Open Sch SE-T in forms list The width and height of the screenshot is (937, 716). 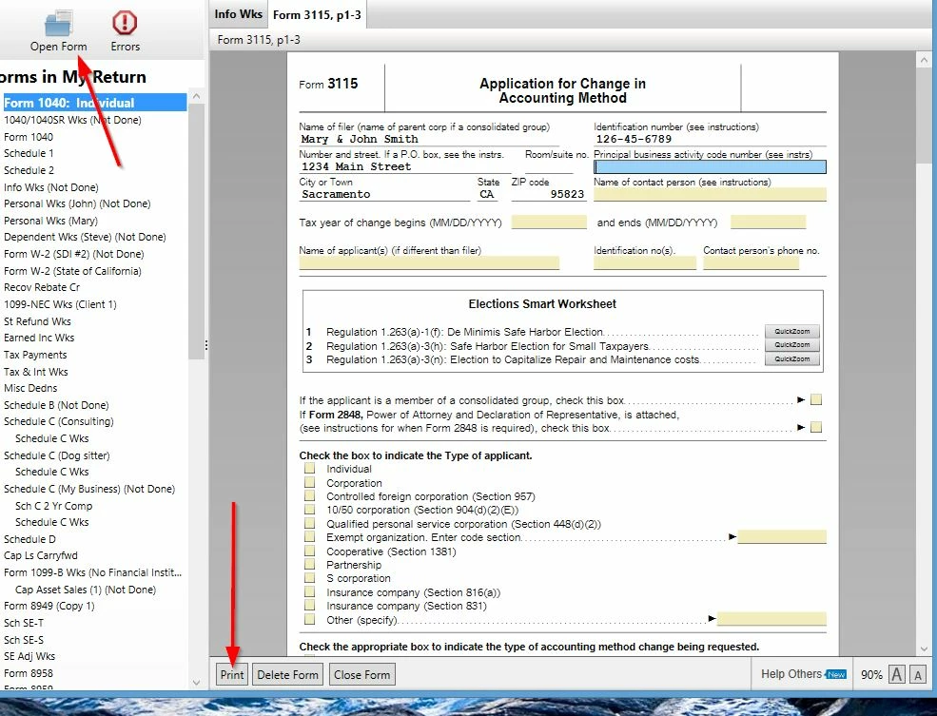pos(24,623)
